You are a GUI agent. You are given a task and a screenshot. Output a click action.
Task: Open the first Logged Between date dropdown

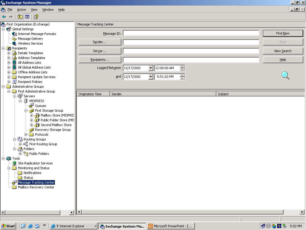point(151,68)
